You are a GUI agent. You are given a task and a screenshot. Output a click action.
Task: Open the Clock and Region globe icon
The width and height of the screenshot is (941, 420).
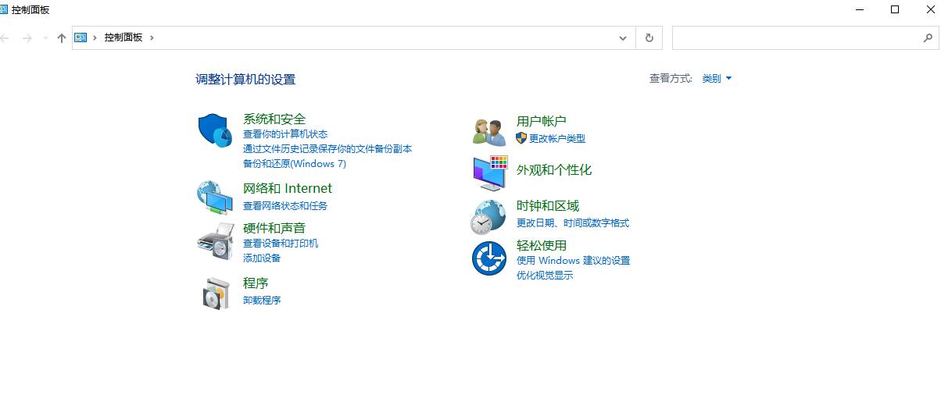click(x=488, y=216)
